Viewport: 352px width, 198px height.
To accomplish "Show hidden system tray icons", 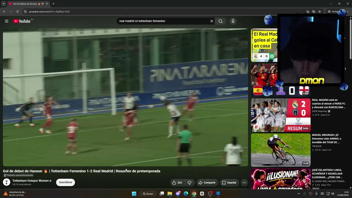I will click(x=299, y=194).
